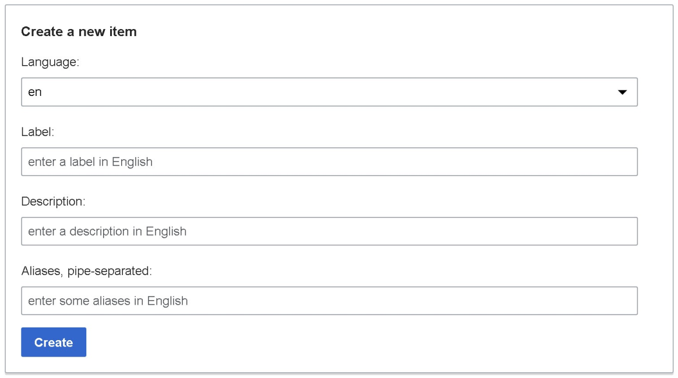Click the 'Language:' field label
The width and height of the screenshot is (678, 378).
(50, 62)
